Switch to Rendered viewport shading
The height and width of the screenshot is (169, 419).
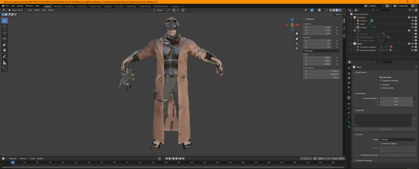(x=340, y=10)
